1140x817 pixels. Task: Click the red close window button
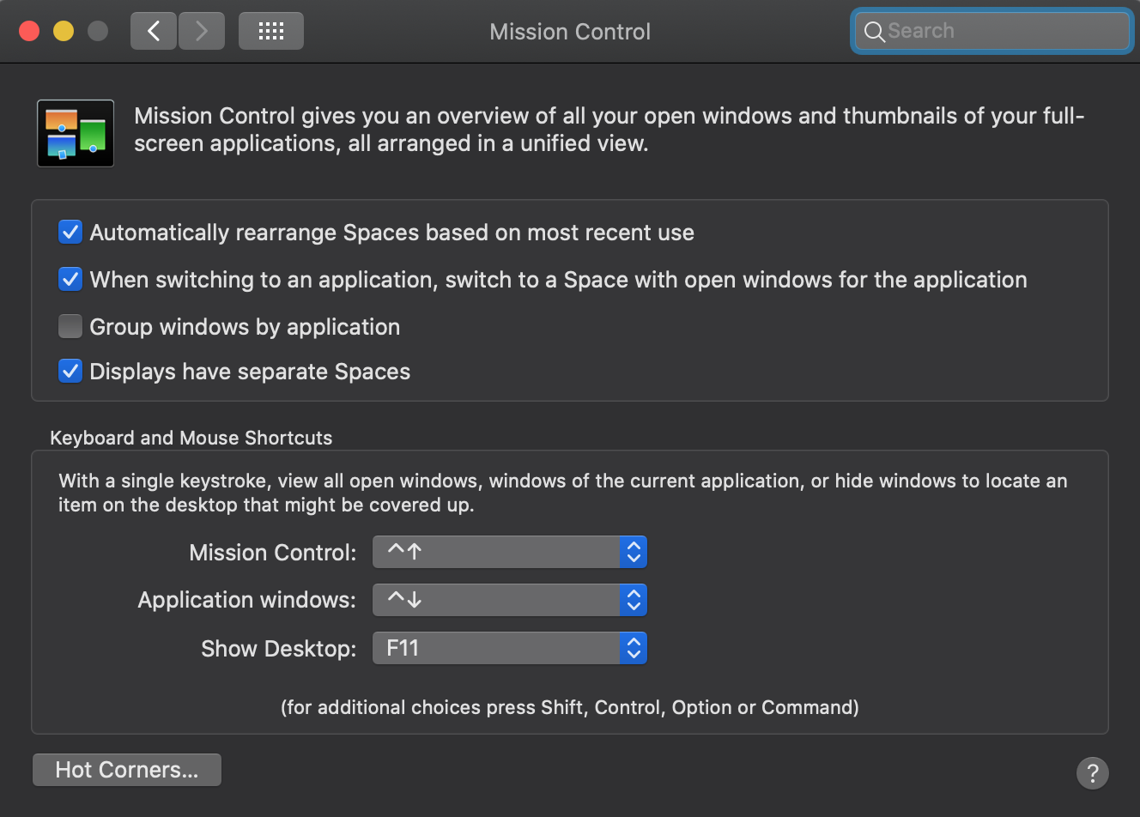(29, 32)
